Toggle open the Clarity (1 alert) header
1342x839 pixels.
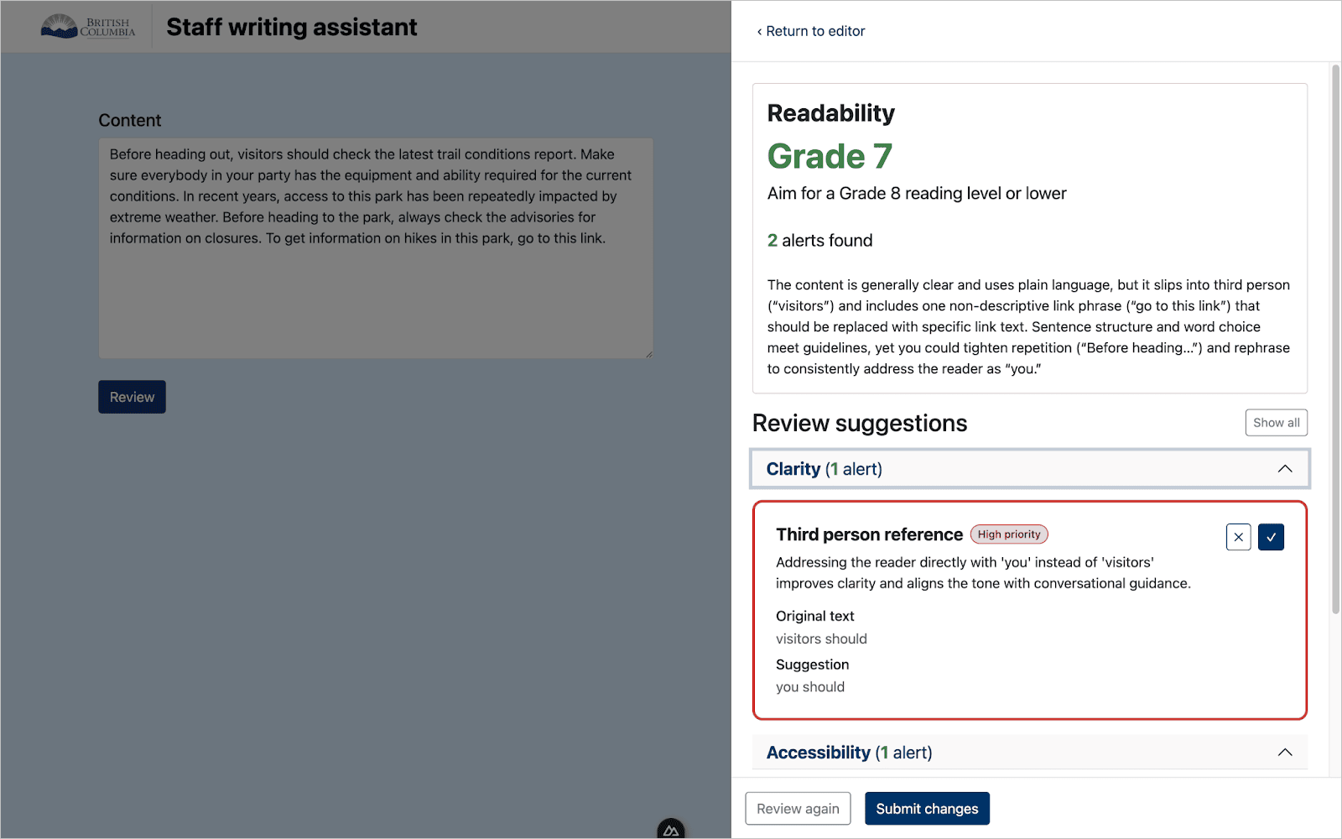coord(823,468)
